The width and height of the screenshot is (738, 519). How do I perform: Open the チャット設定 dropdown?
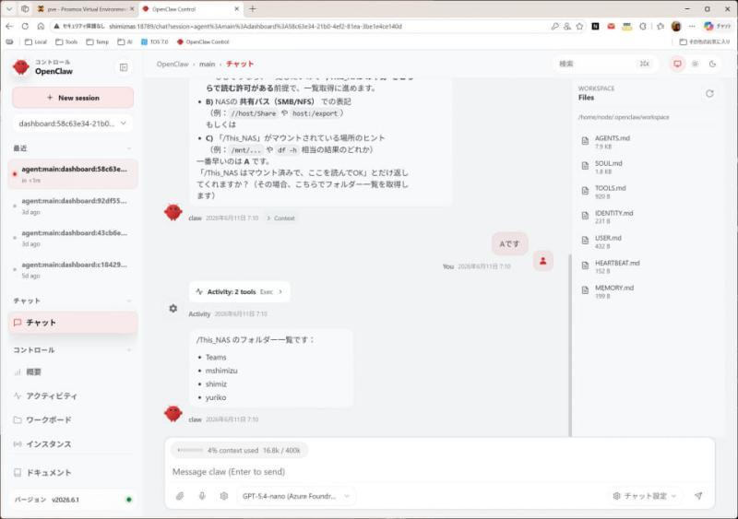click(644, 496)
